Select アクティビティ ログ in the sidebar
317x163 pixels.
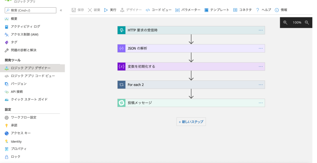point(25,26)
